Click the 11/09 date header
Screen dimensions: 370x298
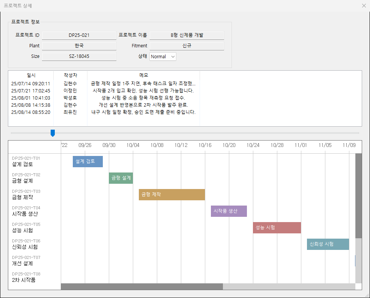coord(349,145)
